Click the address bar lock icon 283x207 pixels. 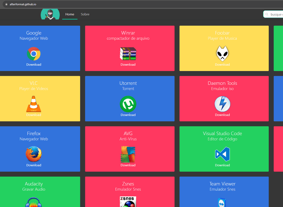[6, 4]
